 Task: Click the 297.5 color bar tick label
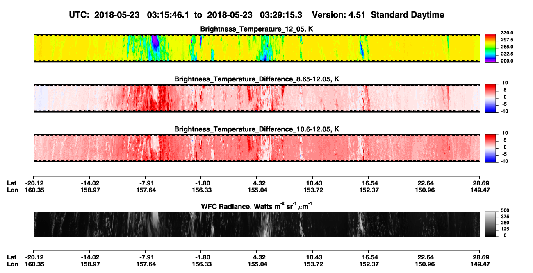click(507, 40)
